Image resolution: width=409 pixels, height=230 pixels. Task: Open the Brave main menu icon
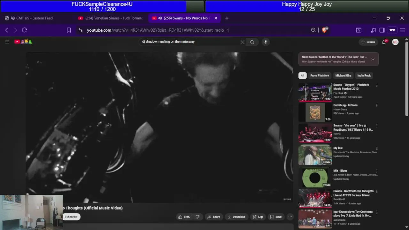click(x=403, y=30)
